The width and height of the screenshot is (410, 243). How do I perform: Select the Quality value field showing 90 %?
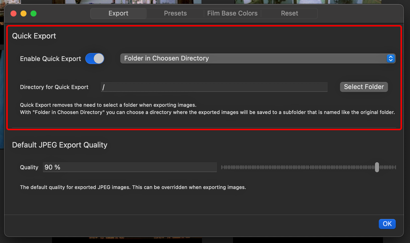click(x=129, y=167)
